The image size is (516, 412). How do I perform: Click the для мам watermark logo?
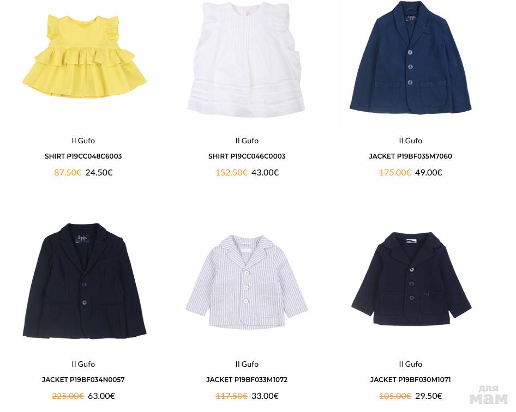pyautogui.click(x=489, y=396)
